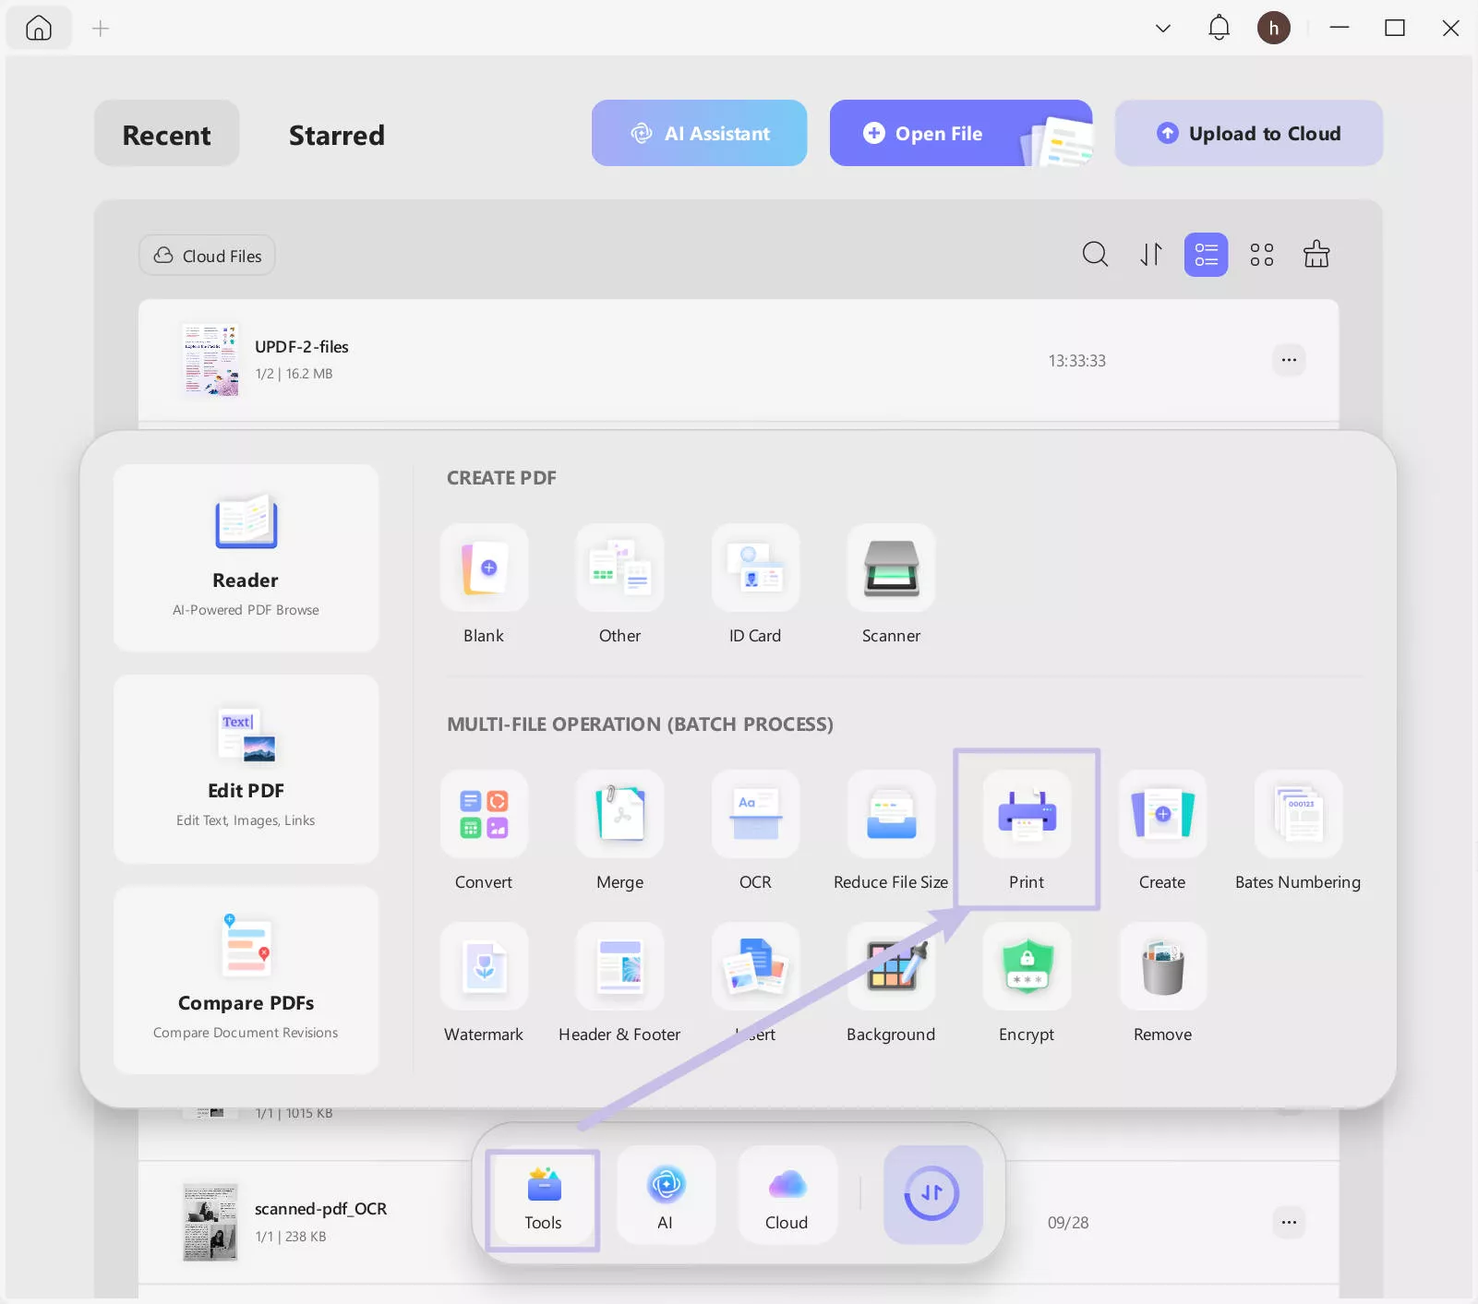This screenshot has height=1304, width=1478.
Task: Open the notifications bell
Action: (x=1219, y=28)
